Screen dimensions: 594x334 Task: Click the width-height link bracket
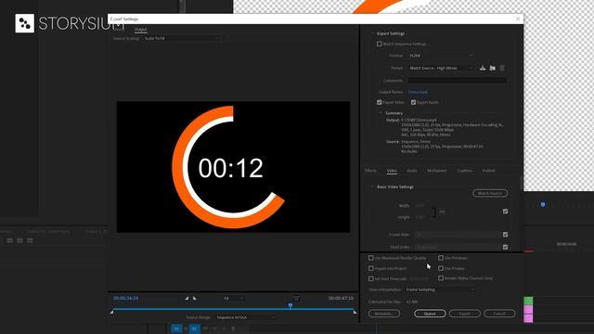pyautogui.click(x=434, y=212)
